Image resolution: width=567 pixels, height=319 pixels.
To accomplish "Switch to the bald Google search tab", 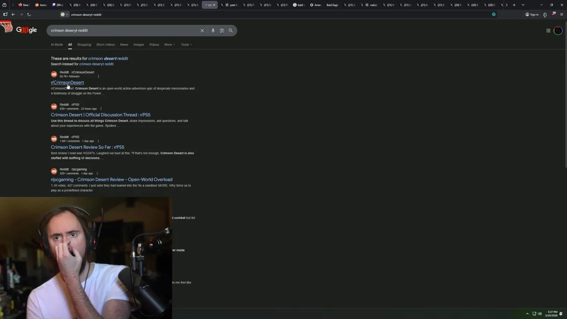I will point(299,5).
